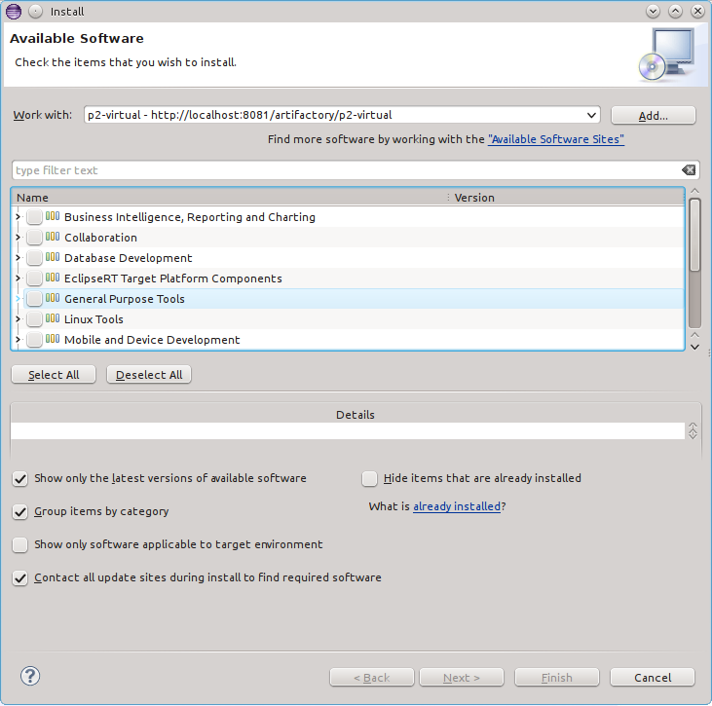
Task: Click the Eclipse icon in title bar
Action: 14,12
